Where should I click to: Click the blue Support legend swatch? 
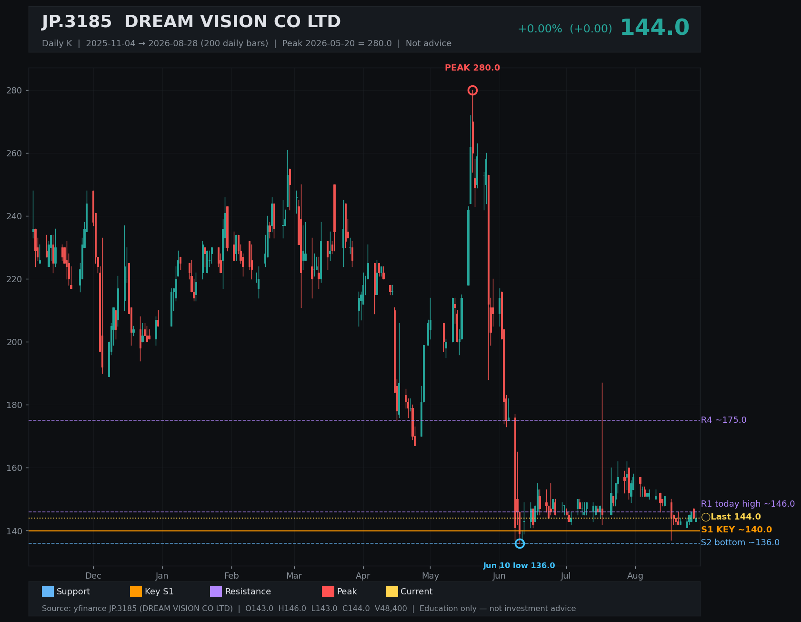[x=48, y=591]
